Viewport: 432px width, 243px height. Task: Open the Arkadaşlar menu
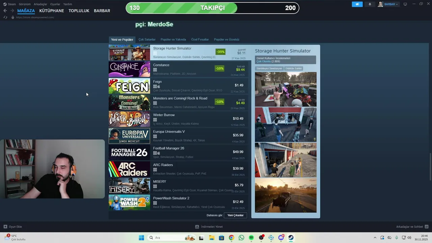[40, 4]
